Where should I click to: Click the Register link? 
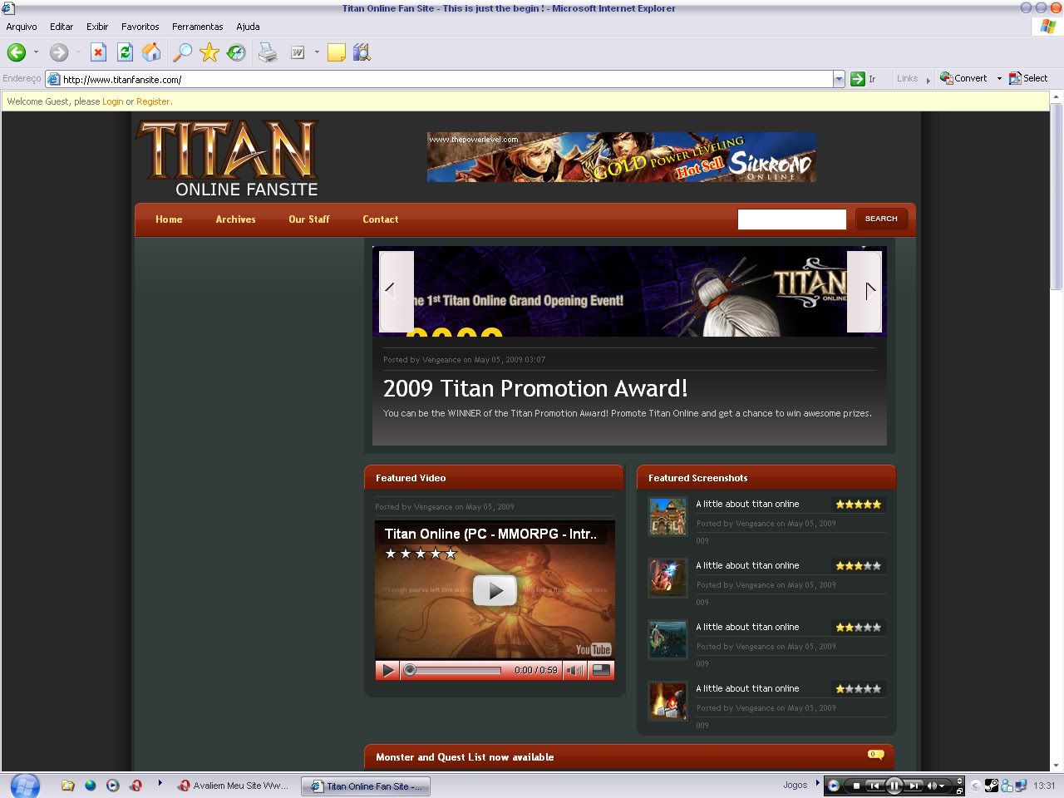(153, 101)
